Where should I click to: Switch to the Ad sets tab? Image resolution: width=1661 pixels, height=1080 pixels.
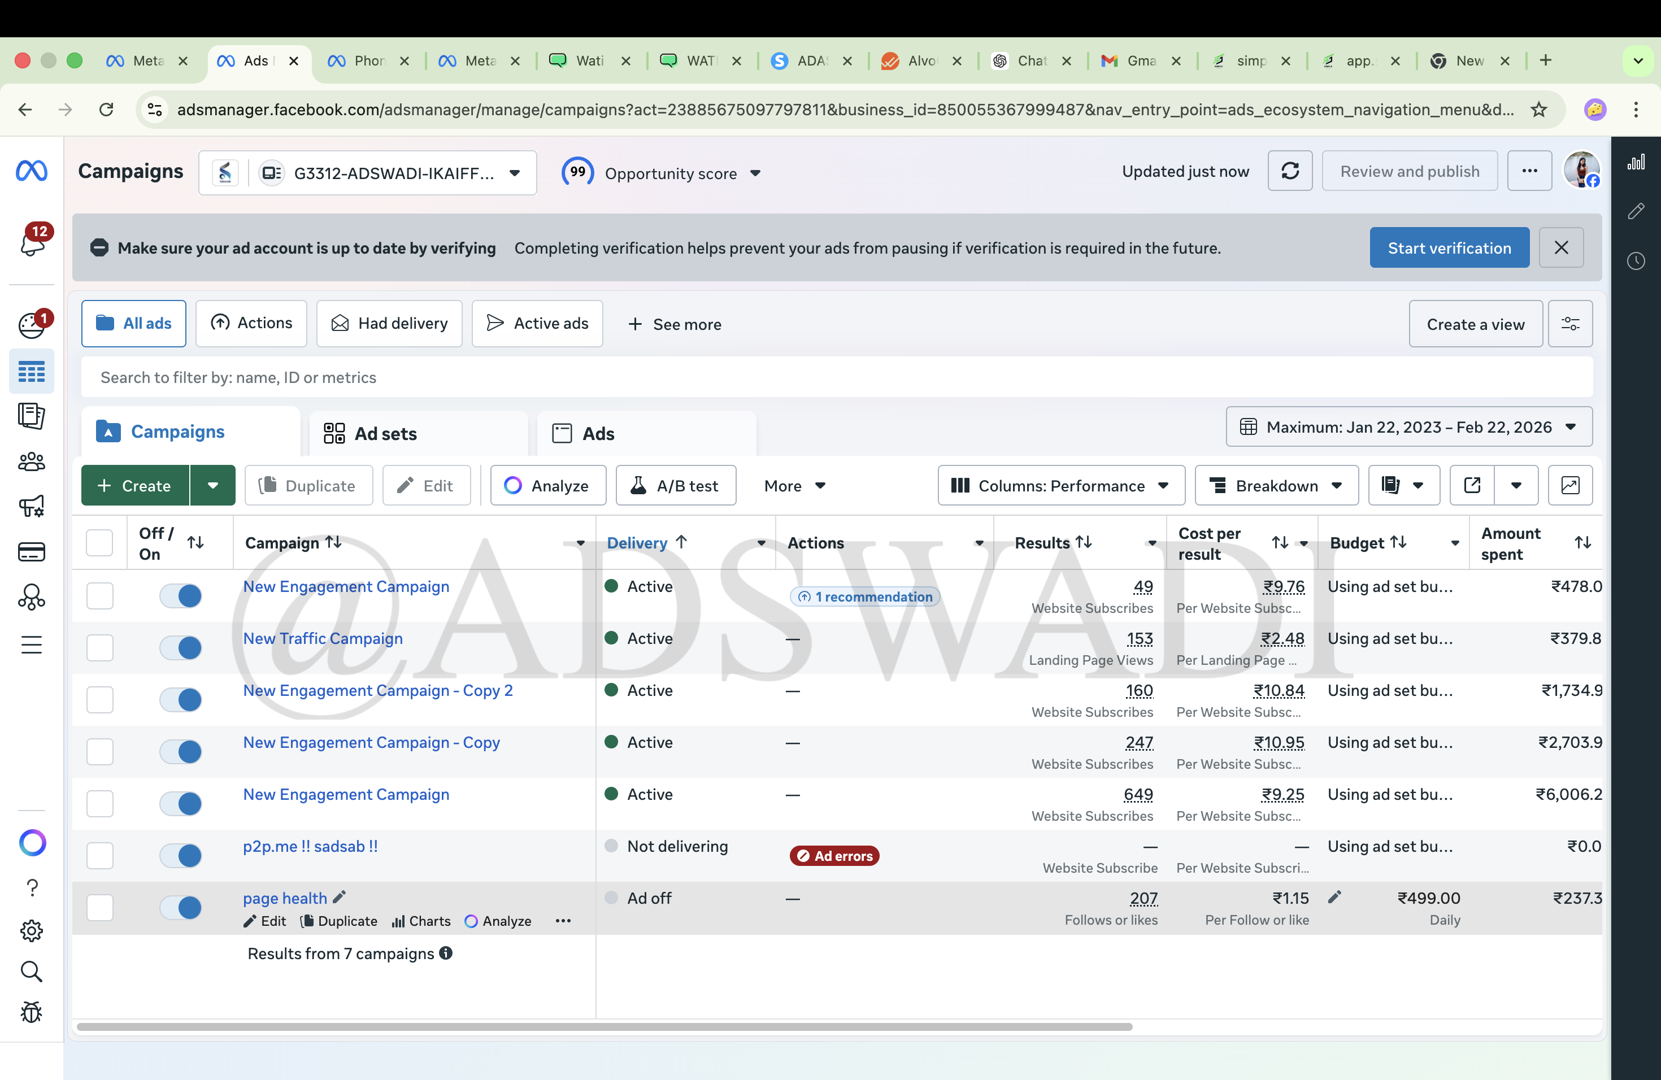385,433
